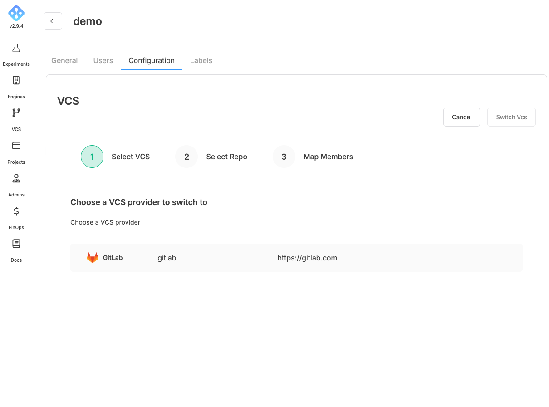549x407 pixels.
Task: Open the VCS branch icon in sidebar
Action: coord(16,113)
